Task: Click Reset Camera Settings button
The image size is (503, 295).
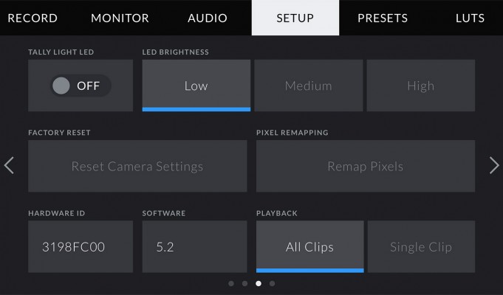Action: coord(137,166)
